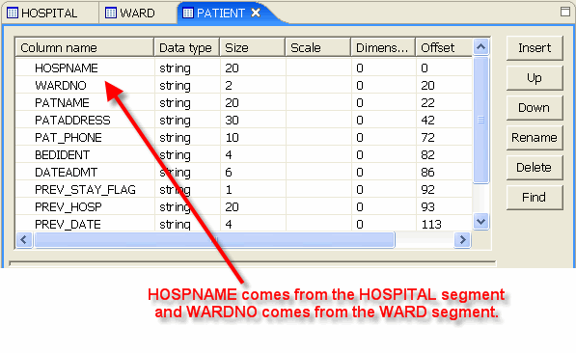Click the Up button
576x353 pixels.
pyautogui.click(x=535, y=78)
